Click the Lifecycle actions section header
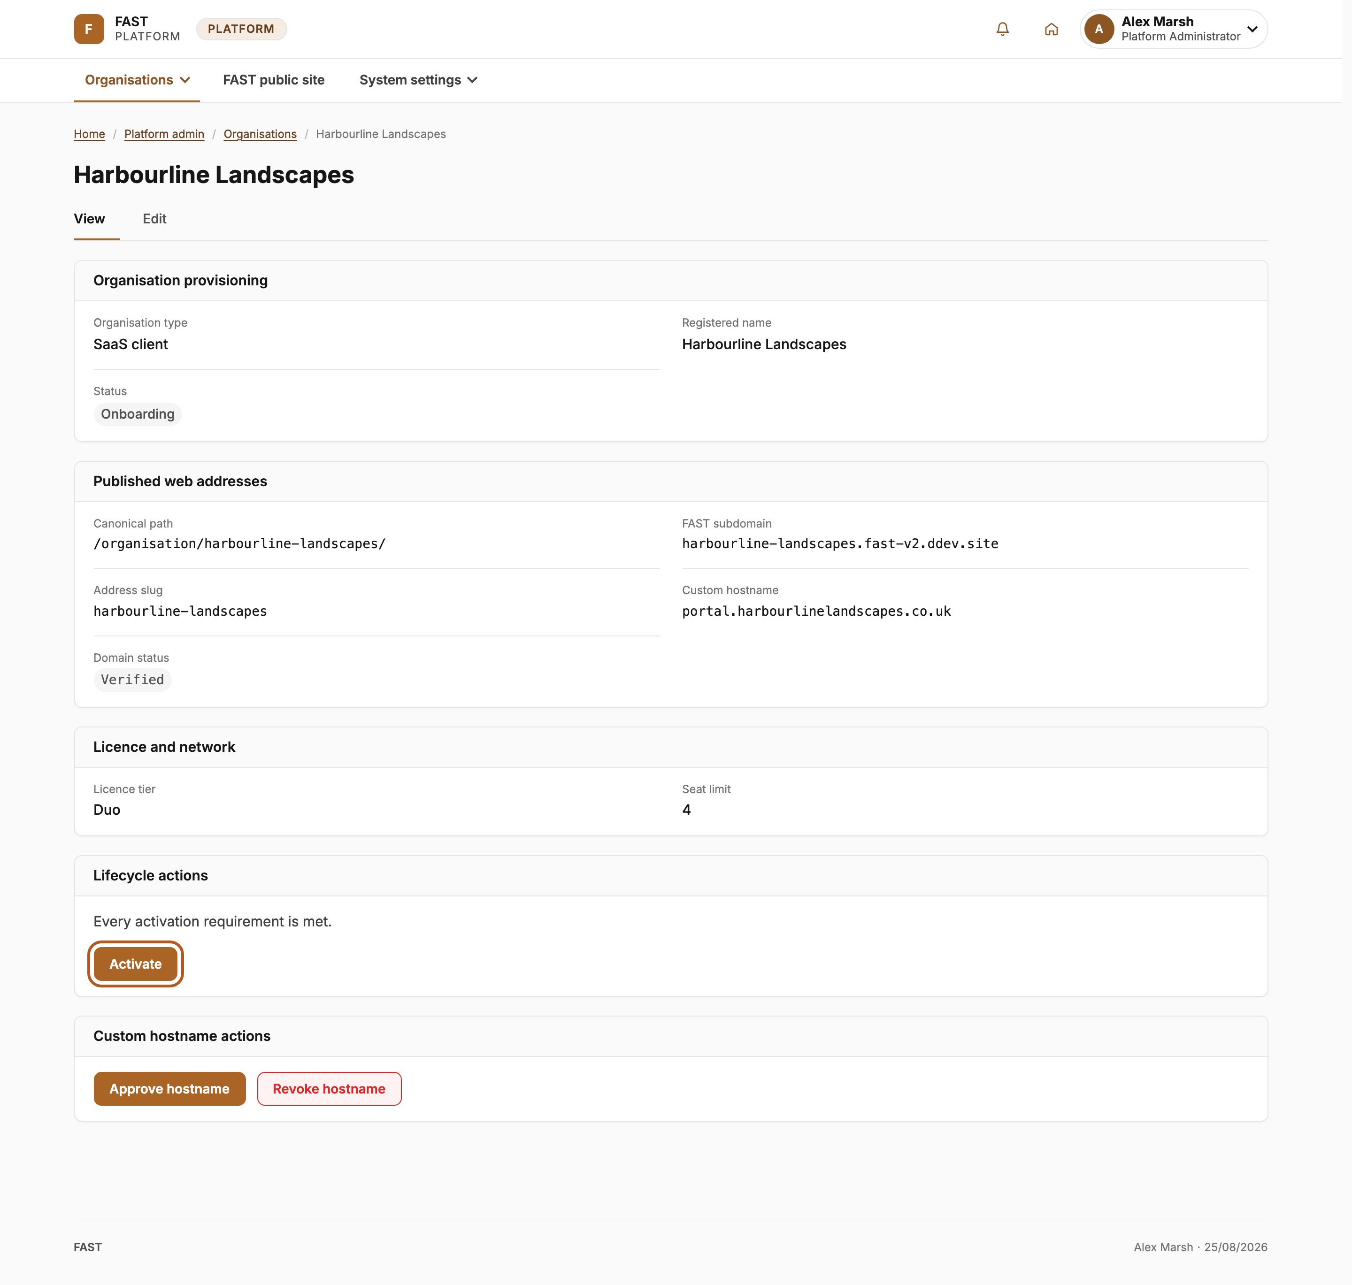The image size is (1352, 1285). click(671, 875)
